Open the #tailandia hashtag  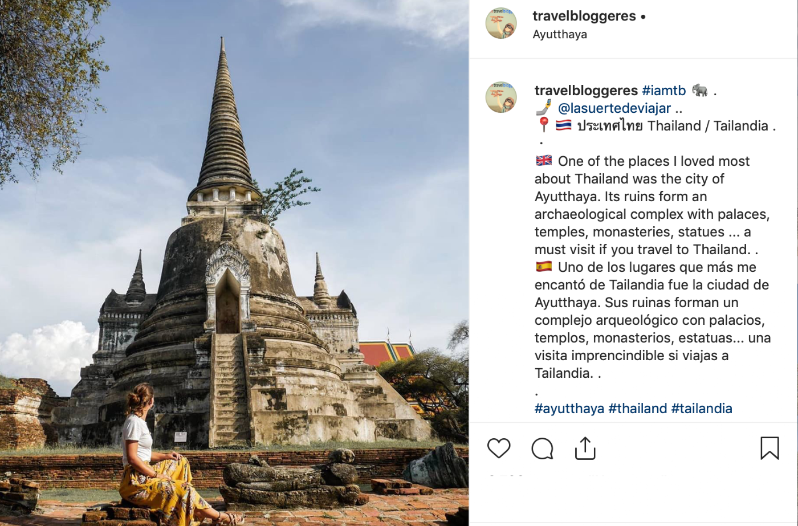pos(702,408)
